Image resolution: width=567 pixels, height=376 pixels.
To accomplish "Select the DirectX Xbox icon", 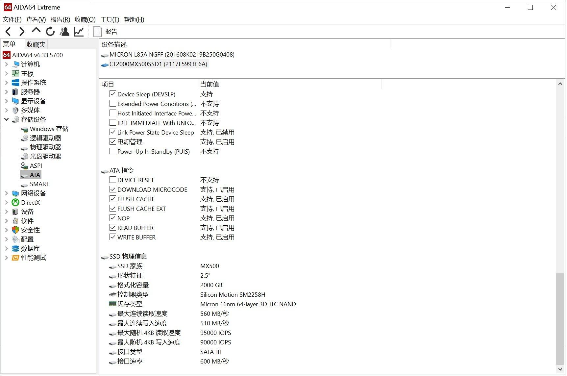I will point(15,203).
